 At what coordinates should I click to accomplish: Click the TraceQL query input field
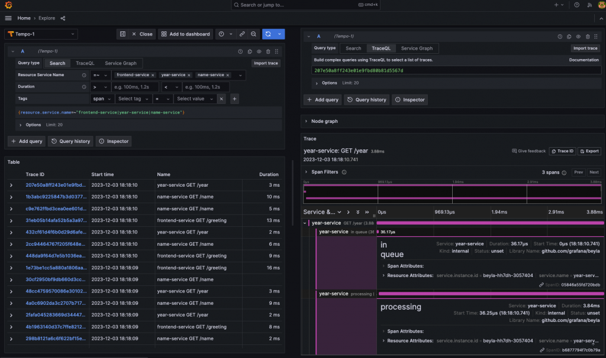point(456,70)
